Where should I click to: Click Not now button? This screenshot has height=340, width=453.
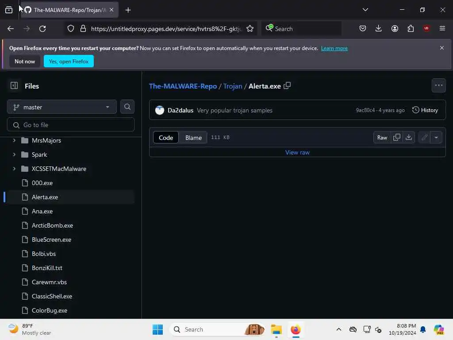click(25, 61)
